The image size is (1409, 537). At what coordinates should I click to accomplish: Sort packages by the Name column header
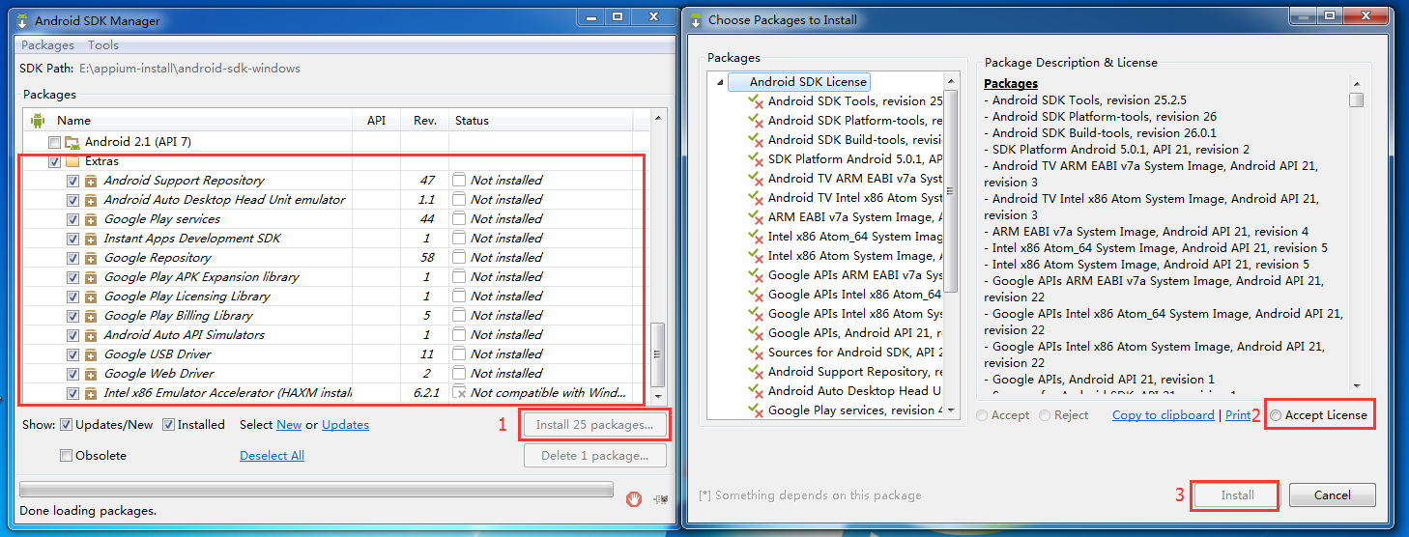point(203,121)
